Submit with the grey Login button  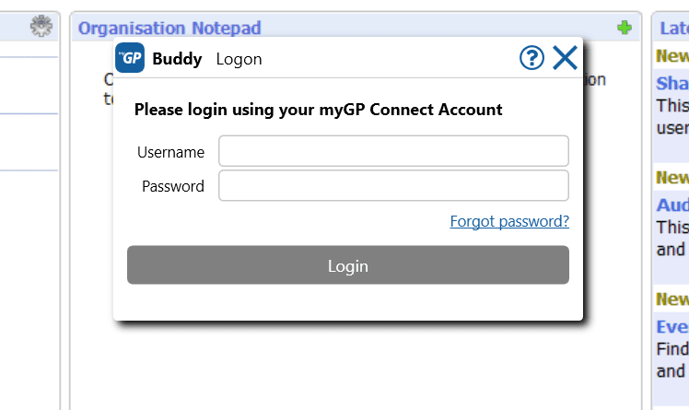[348, 265]
